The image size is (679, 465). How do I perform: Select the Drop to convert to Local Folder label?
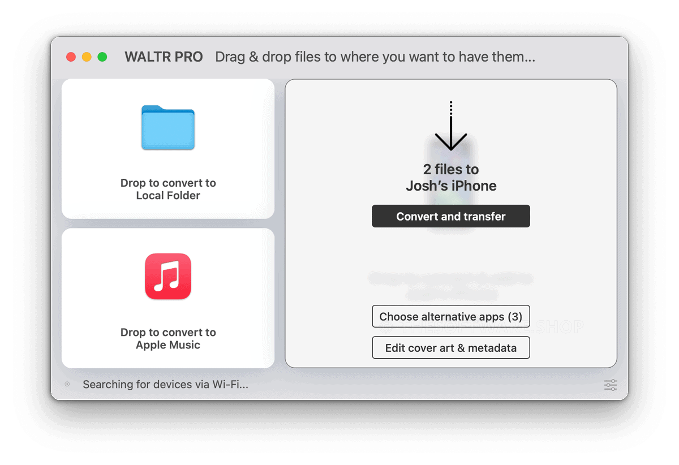click(168, 190)
